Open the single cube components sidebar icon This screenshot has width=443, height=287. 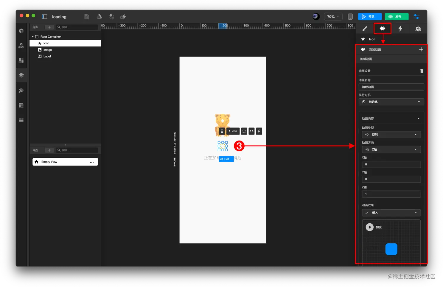(21, 31)
